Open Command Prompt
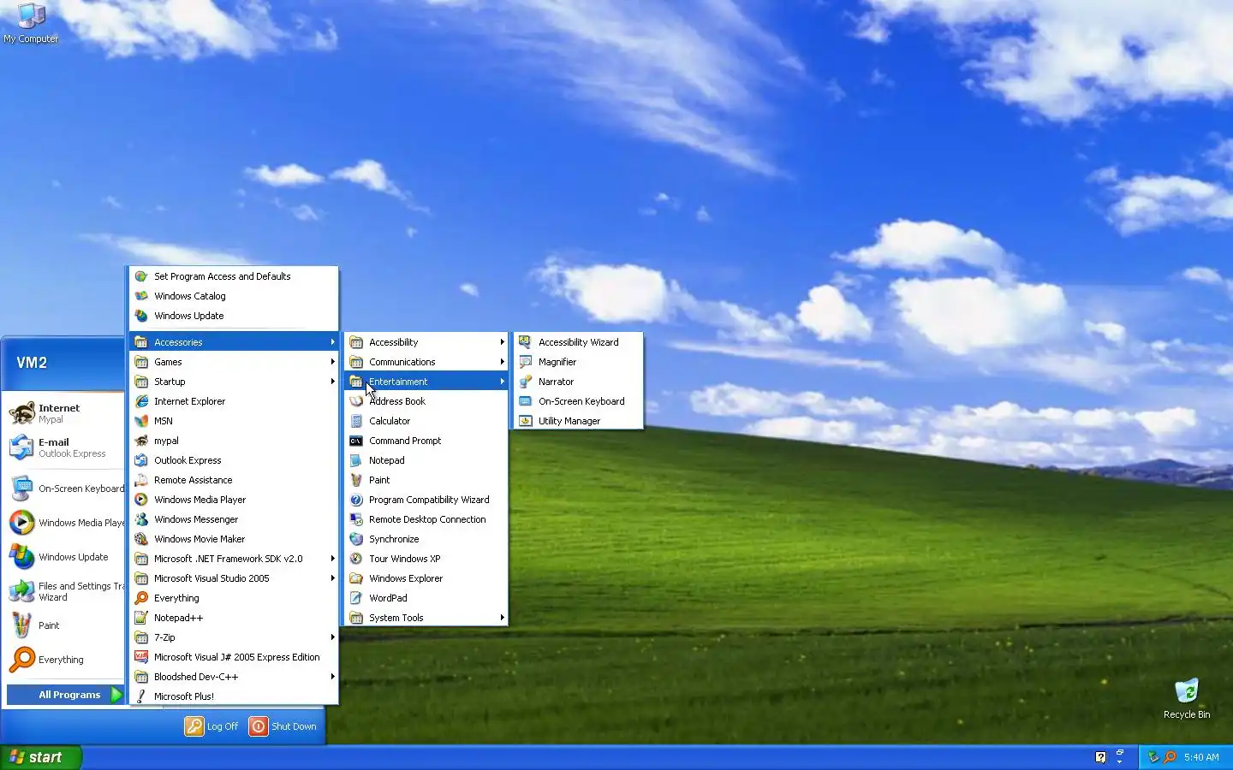 426,441
